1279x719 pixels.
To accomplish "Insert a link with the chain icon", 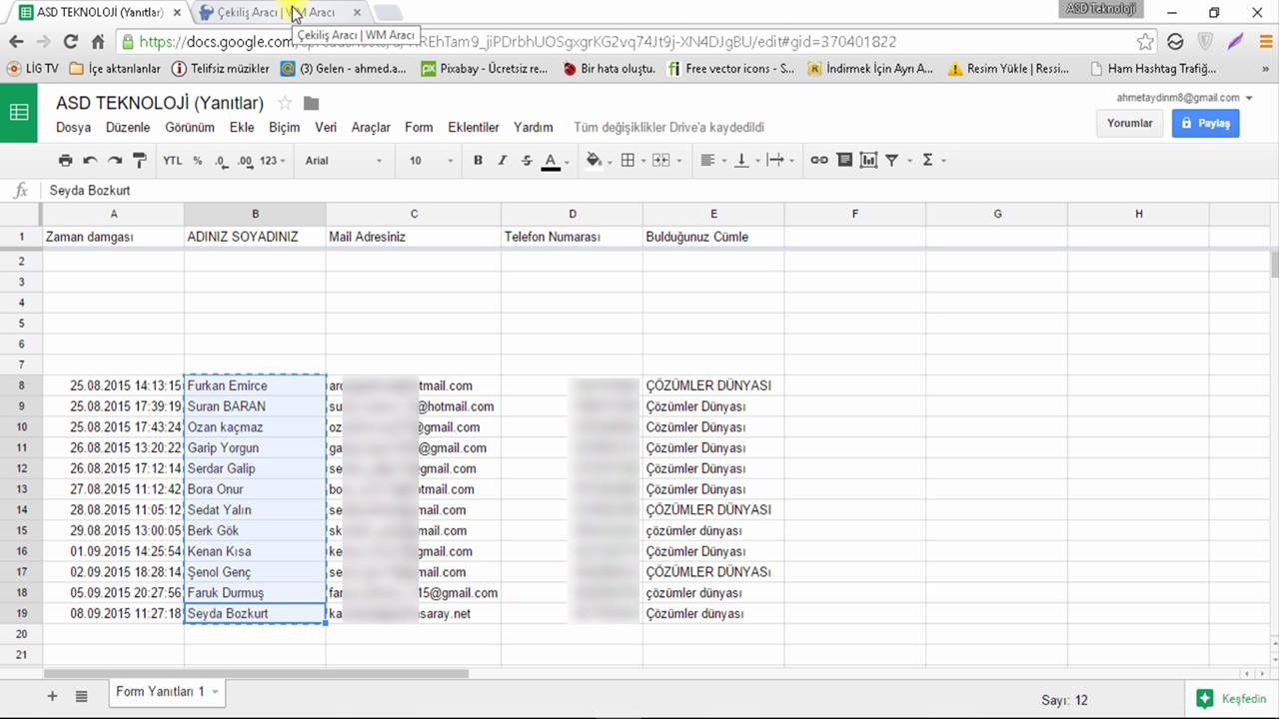I will [x=819, y=160].
